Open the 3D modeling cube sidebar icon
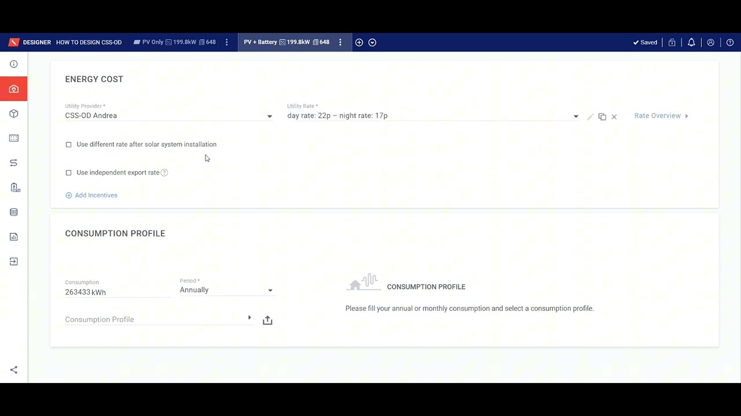The width and height of the screenshot is (741, 416). (14, 114)
